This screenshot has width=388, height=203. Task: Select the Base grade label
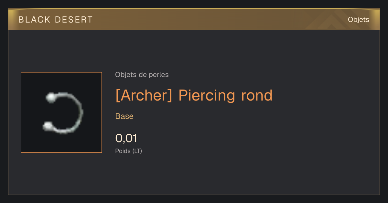124,116
